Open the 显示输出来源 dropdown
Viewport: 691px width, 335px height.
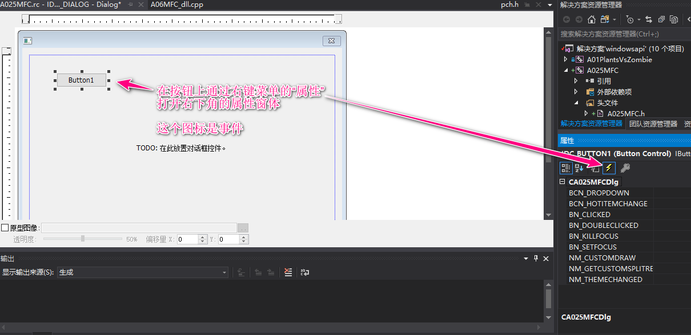(x=143, y=272)
